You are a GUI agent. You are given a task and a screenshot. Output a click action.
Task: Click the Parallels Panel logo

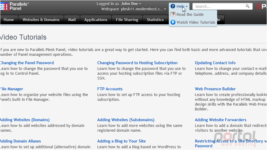[14, 6]
